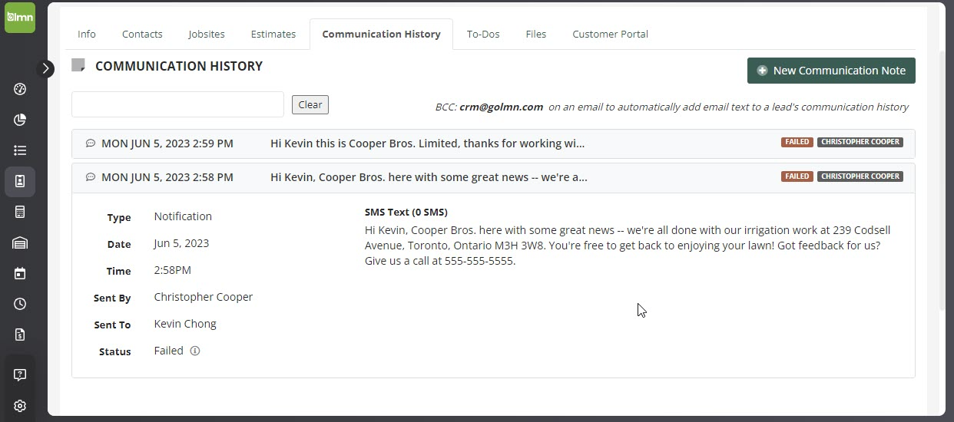This screenshot has width=954, height=422.
Task: Open the pie chart reports icon
Action: [x=20, y=120]
